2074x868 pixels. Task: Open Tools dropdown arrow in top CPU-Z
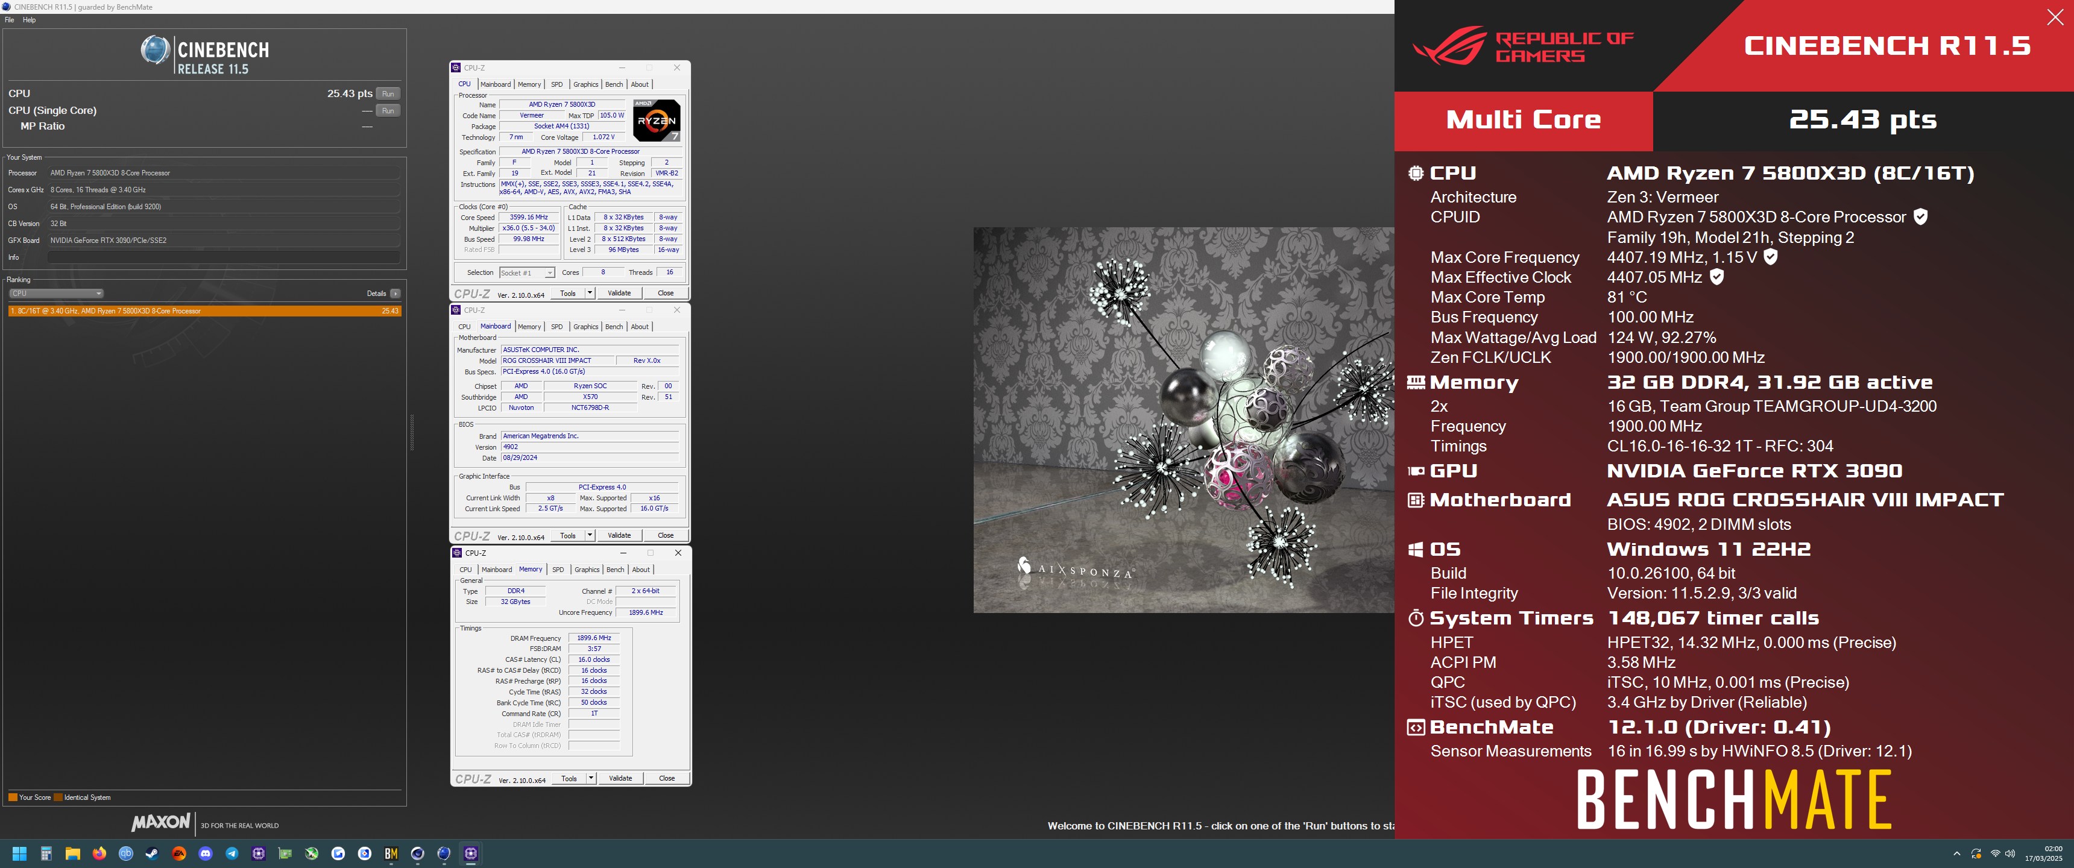pyautogui.click(x=590, y=293)
